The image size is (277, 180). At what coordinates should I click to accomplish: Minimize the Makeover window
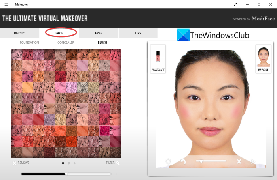point(247,4)
